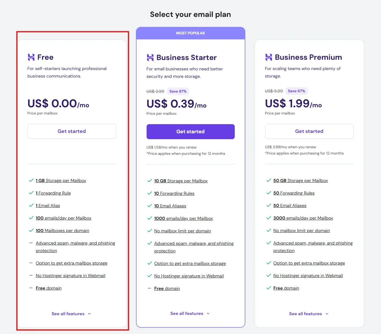Expand See all features for Business Starter
Screen dimensions: 381x334
coord(190,313)
